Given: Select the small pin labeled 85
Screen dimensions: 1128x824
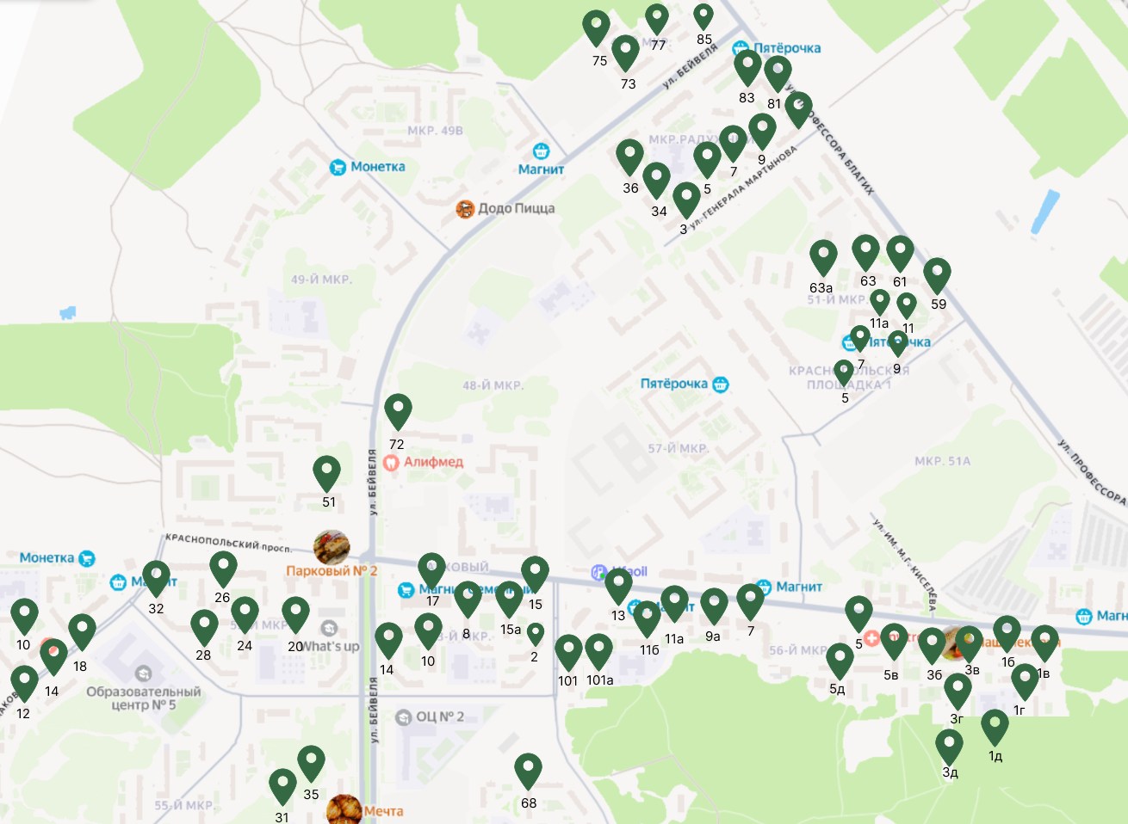Looking at the screenshot, I should (703, 17).
